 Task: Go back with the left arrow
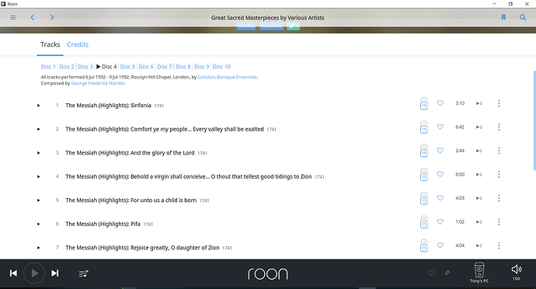coord(33,17)
